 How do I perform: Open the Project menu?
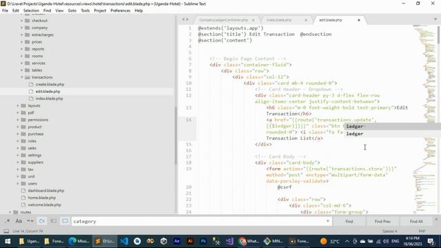[100, 10]
